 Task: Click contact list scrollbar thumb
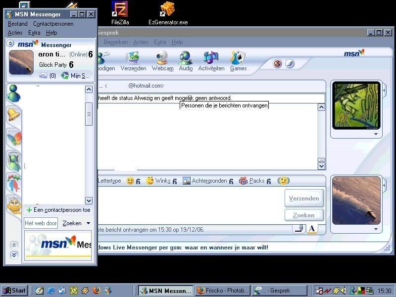[x=89, y=114]
